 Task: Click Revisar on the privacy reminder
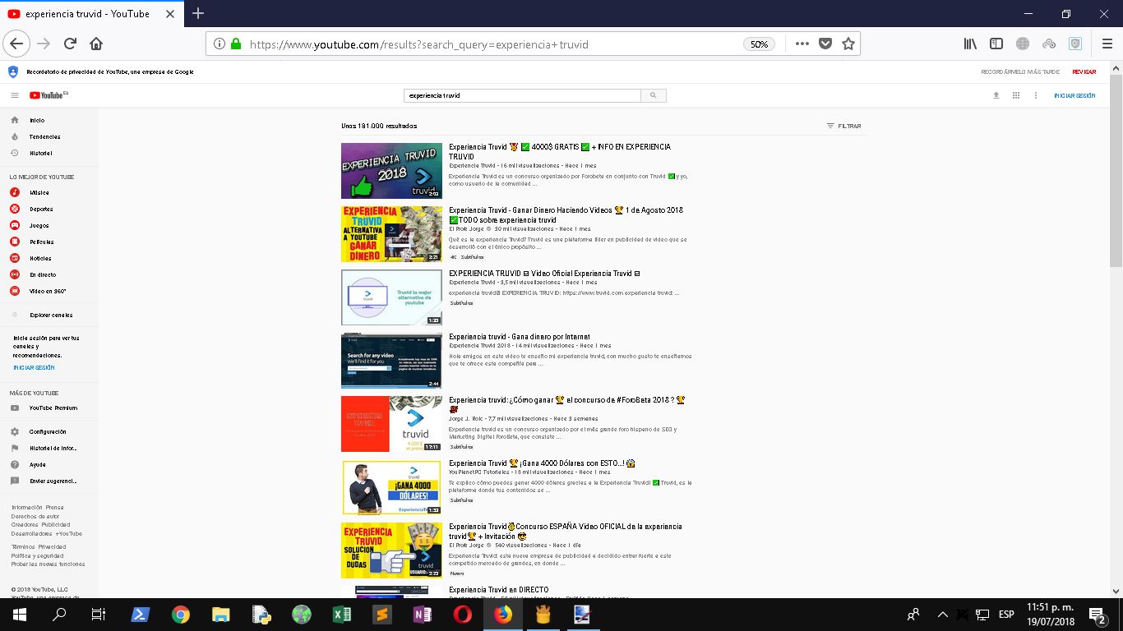tap(1084, 71)
